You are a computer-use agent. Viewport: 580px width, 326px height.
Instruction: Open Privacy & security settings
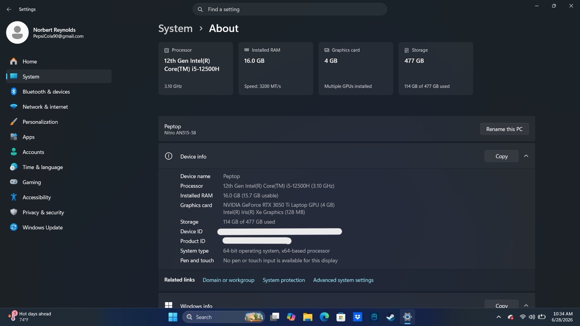tap(59, 212)
